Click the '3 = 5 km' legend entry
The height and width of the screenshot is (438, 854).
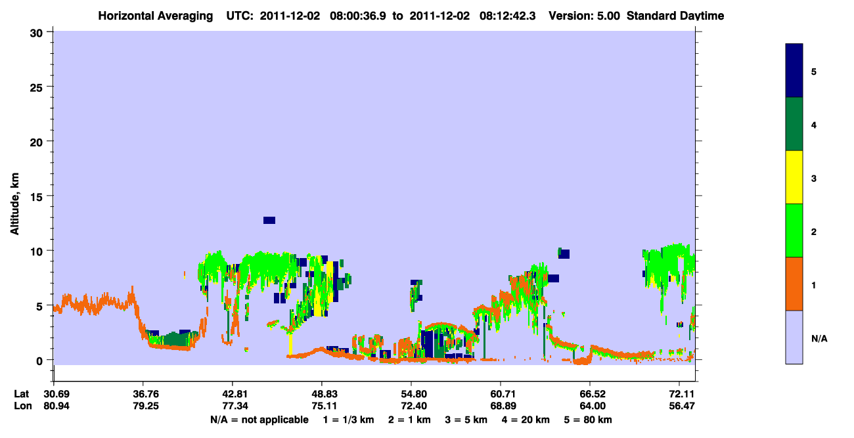pos(466,420)
